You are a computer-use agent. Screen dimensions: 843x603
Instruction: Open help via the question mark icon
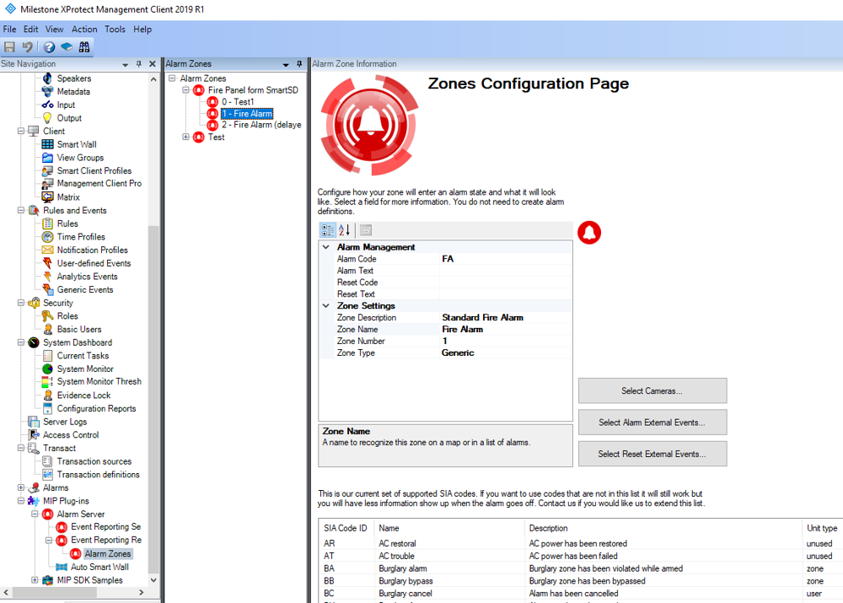[x=49, y=47]
